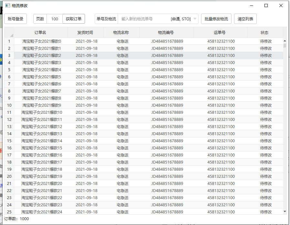Click the scrollbar down arrow
Image resolution: width=290 pixels, height=225 pixels.
(285, 212)
